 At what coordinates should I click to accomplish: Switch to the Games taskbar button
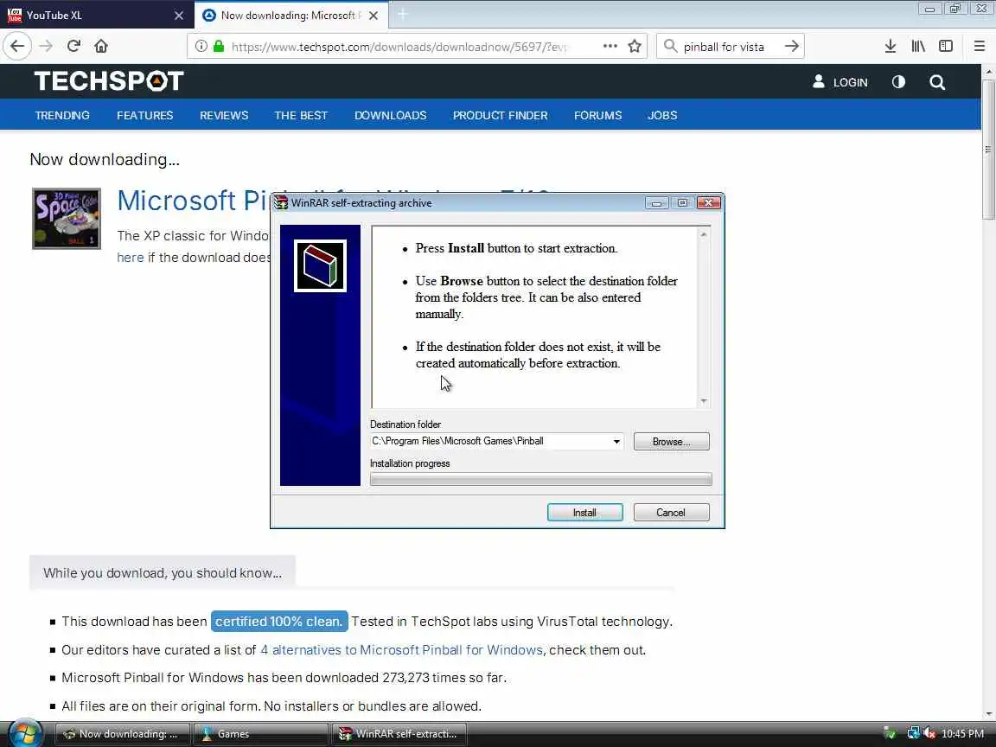click(260, 734)
